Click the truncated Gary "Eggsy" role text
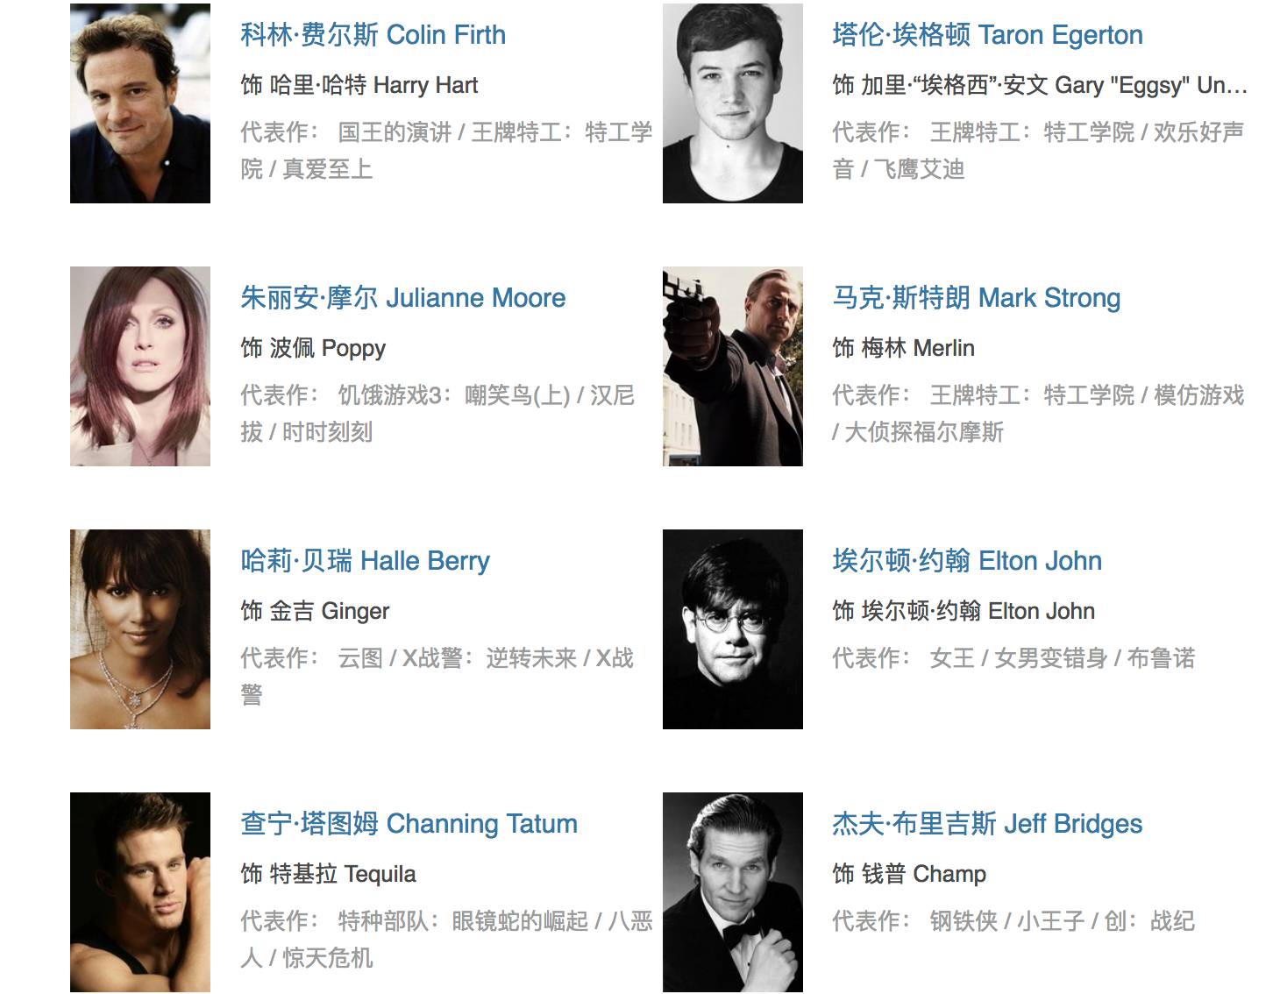The image size is (1280, 994). [1040, 85]
